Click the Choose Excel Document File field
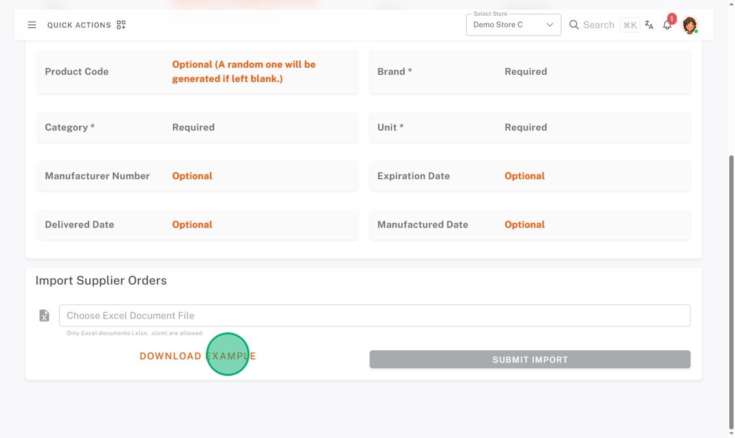735x438 pixels. pyautogui.click(x=374, y=315)
